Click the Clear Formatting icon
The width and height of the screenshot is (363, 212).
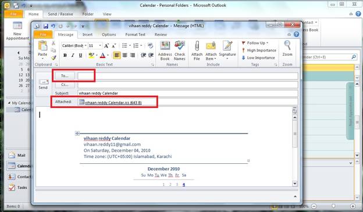click(151, 45)
